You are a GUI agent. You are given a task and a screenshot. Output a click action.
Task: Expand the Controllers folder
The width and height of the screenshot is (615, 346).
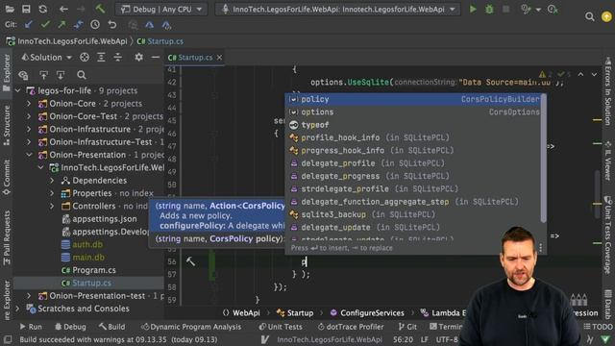point(52,206)
